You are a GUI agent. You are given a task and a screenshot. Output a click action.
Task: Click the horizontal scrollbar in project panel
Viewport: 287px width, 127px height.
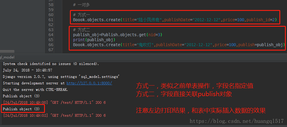(x=7, y=51)
